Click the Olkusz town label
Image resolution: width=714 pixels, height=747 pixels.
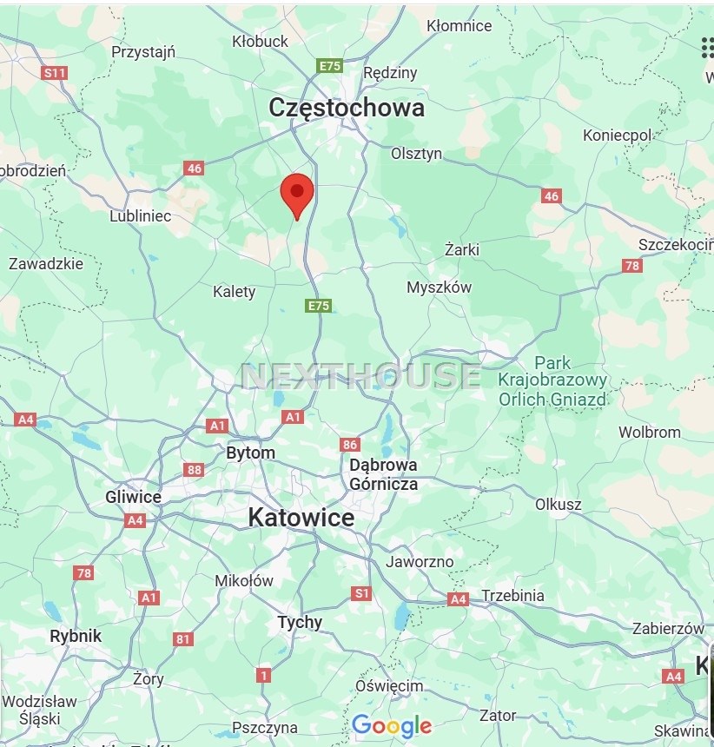559,505
